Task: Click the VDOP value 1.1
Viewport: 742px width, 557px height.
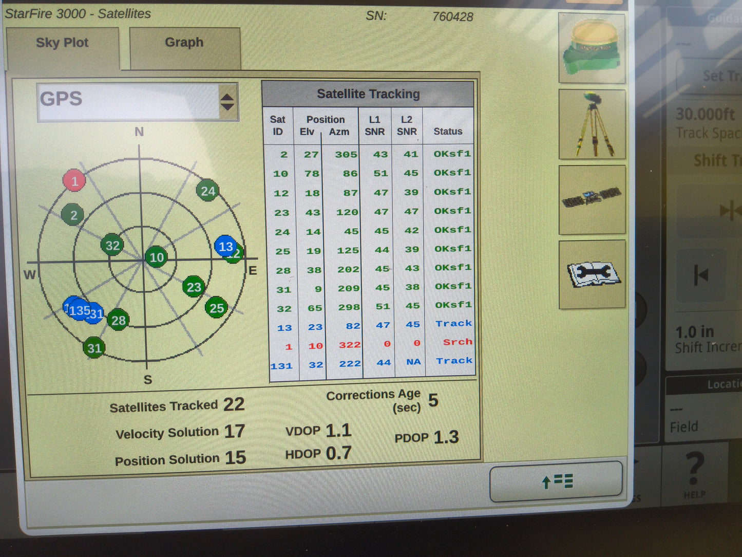Action: tap(338, 430)
